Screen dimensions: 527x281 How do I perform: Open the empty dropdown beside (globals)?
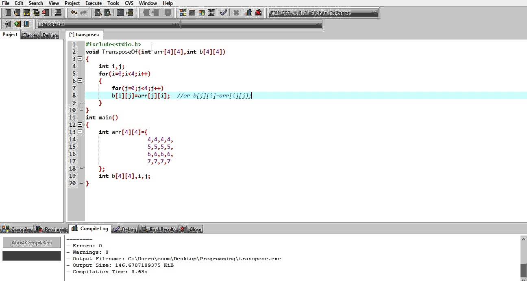click(x=251, y=24)
